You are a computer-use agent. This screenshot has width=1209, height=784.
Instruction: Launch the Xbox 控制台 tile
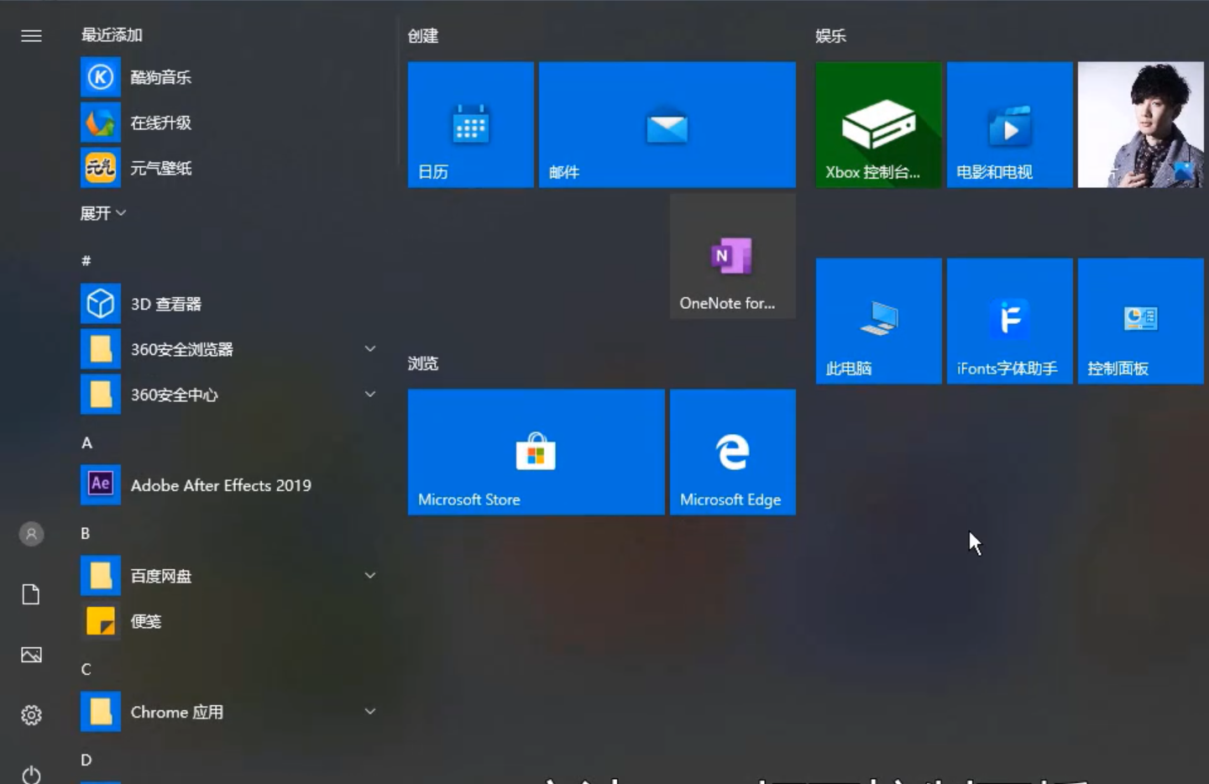pyautogui.click(x=878, y=124)
